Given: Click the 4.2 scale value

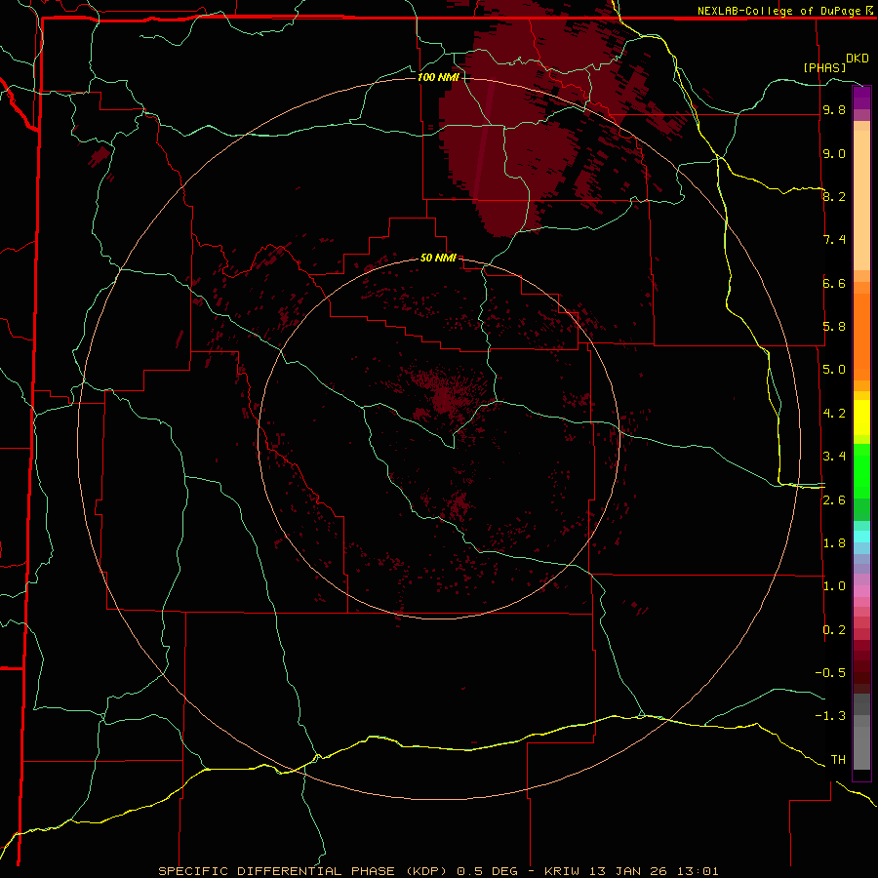Looking at the screenshot, I should [834, 414].
